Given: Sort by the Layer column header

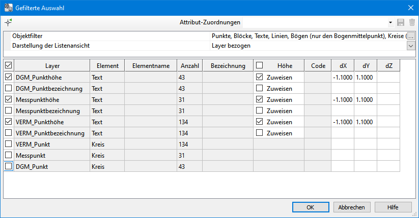Looking at the screenshot, I should pos(52,66).
